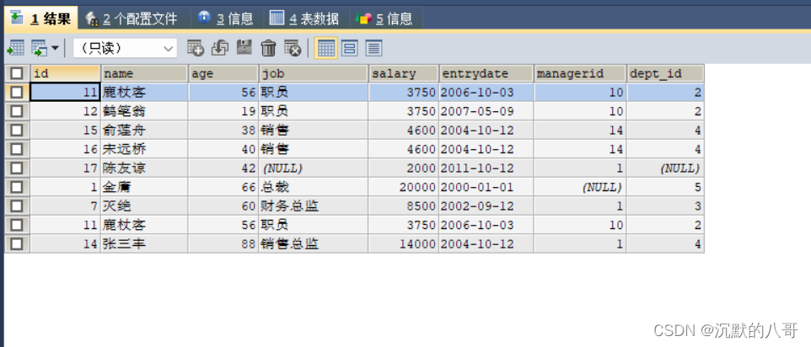Select the job cell 财务总监
This screenshot has width=811, height=347.
click(314, 206)
